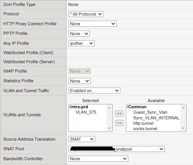Select http-tunnel in the Available list
Viewport: 193px width, 165px height.
(x=143, y=123)
